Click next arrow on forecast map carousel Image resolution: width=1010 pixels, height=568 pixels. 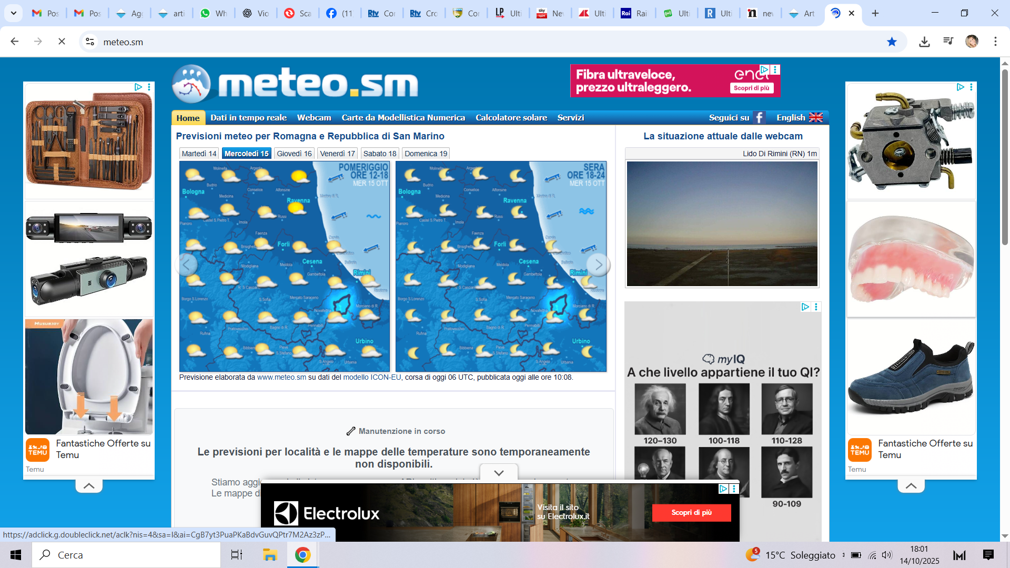(x=598, y=265)
